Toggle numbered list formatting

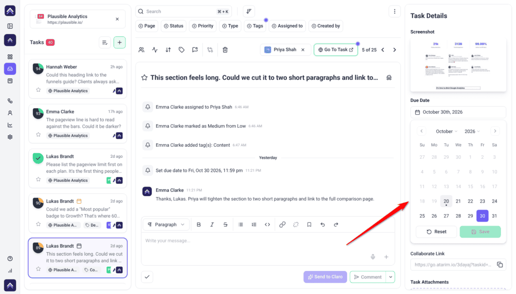[254, 225]
